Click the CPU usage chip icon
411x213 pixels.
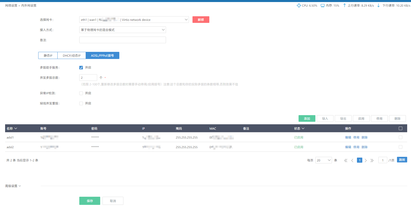(x=299, y=5)
